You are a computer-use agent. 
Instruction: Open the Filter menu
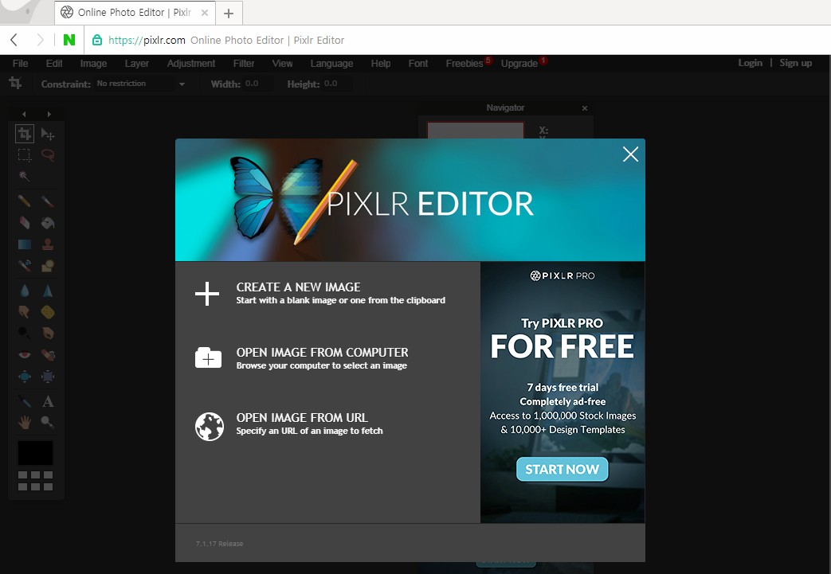(244, 64)
